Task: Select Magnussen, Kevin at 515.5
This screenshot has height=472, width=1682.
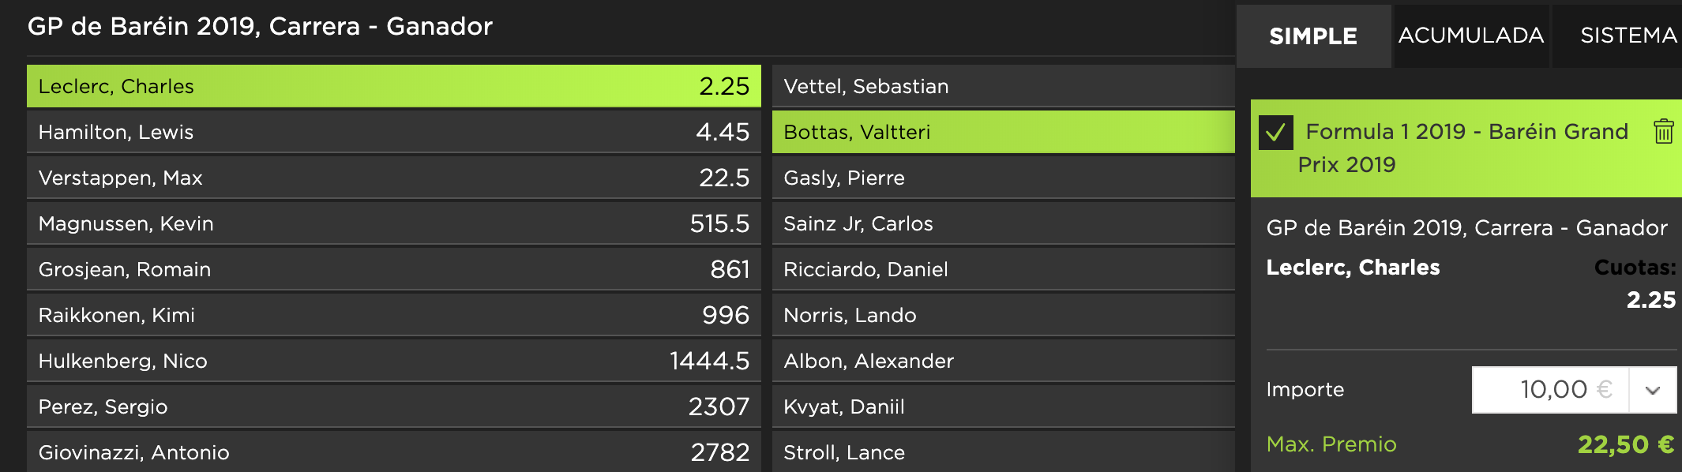Action: [x=394, y=223]
